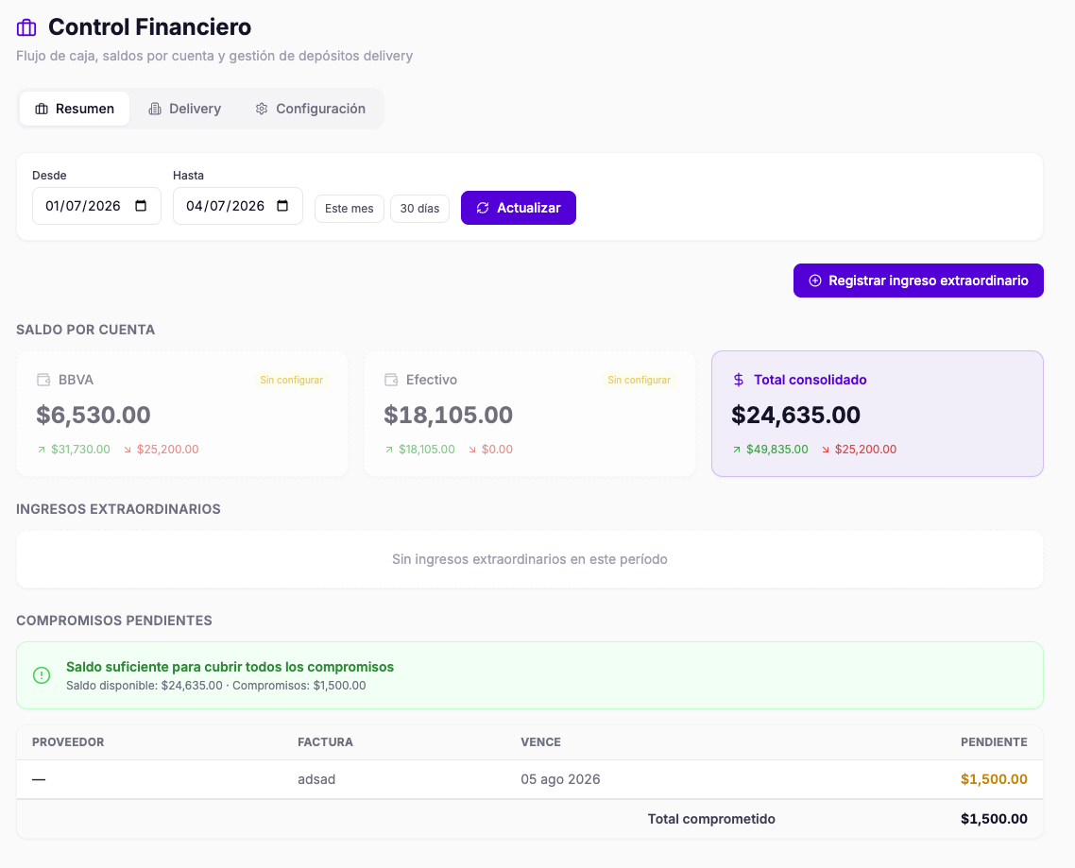The height and width of the screenshot is (868, 1075).
Task: Click Efectivo expense arrow icon
Action: 472,450
